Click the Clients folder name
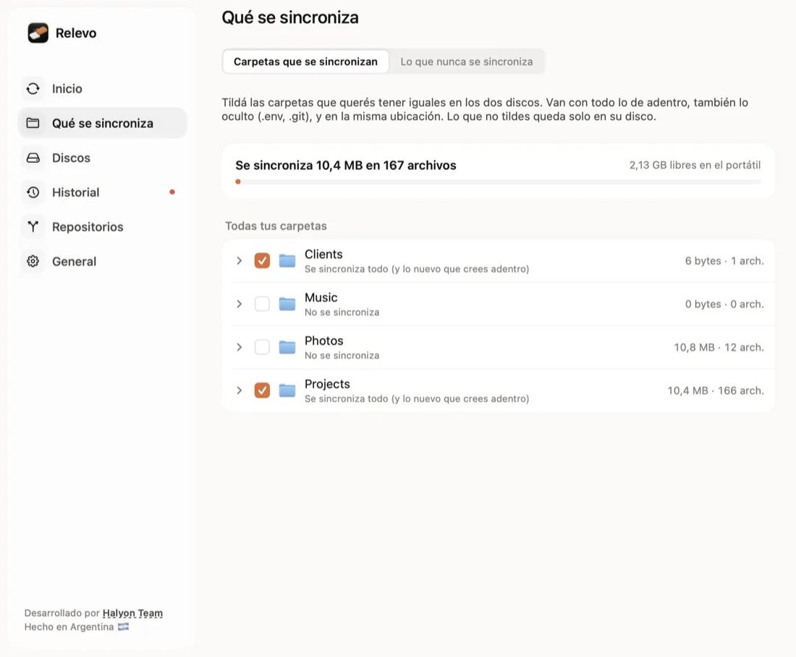Image resolution: width=796 pixels, height=657 pixels. 323,254
